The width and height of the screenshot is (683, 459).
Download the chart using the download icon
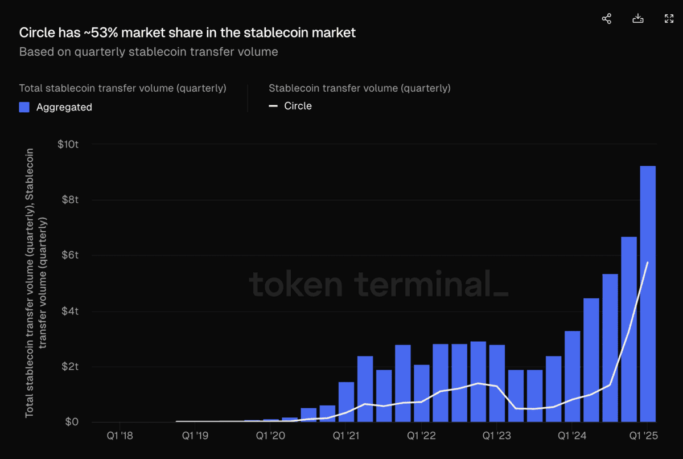pos(638,19)
